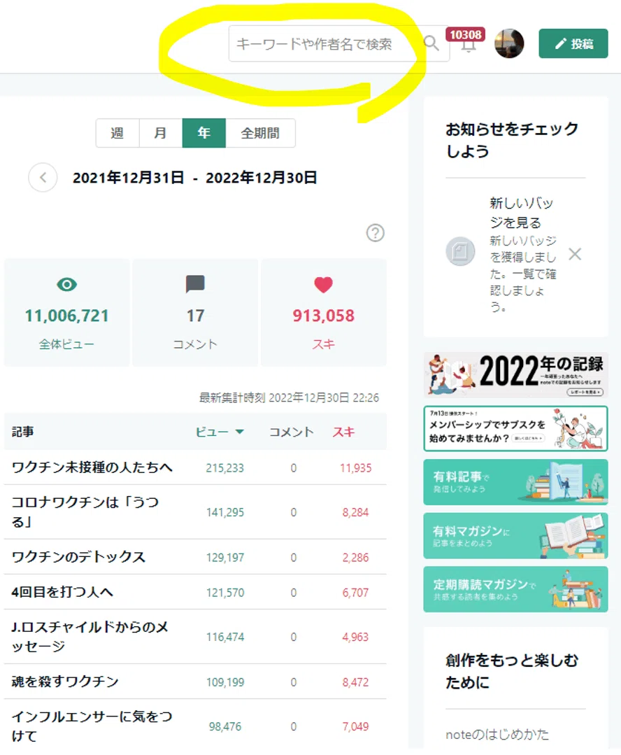Sort by ビュー column dropdown arrow

click(x=239, y=432)
